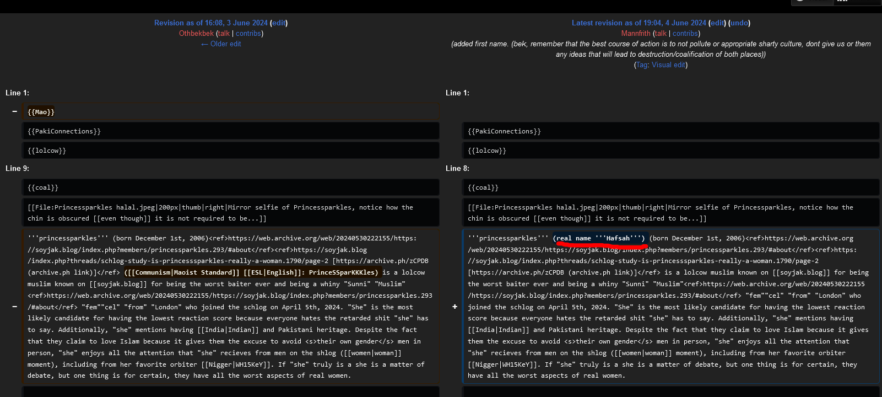Open Othbekbek's talk page
Viewport: 882px width, 397px height.
[x=224, y=33]
